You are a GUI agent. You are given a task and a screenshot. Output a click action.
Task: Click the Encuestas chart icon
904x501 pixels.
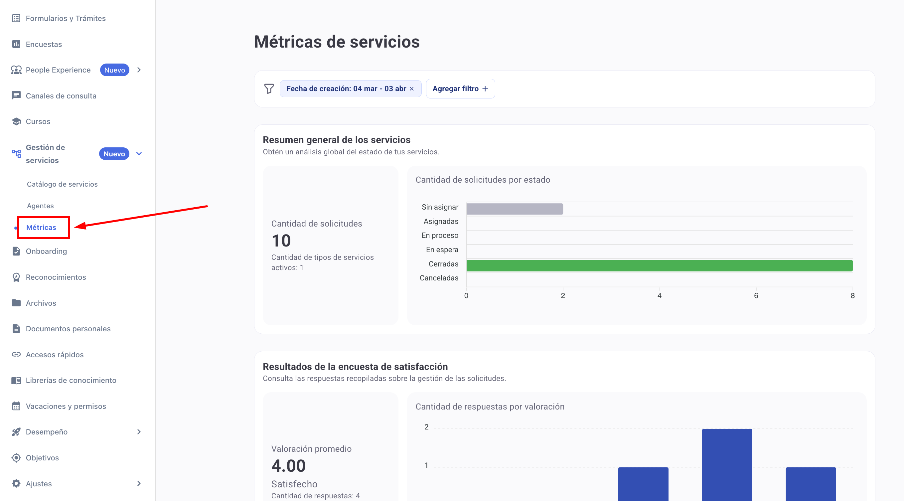coord(16,44)
